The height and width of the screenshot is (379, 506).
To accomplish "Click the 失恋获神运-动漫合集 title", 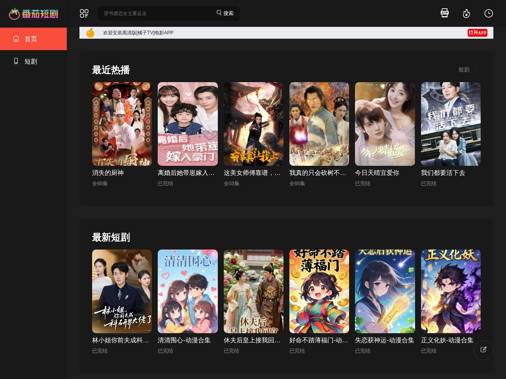I will 384,340.
